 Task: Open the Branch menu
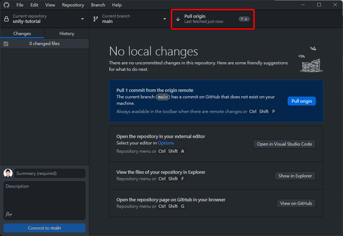[x=98, y=5]
